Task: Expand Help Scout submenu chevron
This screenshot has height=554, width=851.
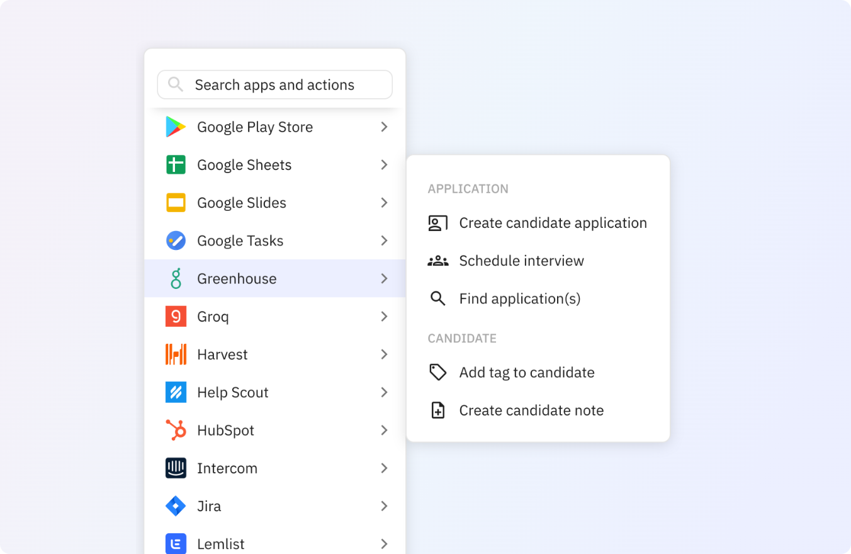Action: pos(384,392)
